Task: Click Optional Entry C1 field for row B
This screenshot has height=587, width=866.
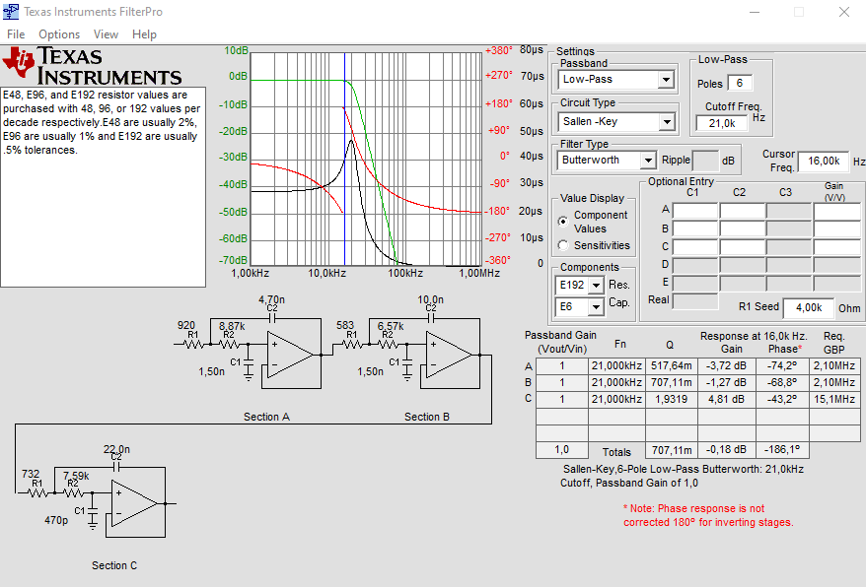Action: click(694, 228)
